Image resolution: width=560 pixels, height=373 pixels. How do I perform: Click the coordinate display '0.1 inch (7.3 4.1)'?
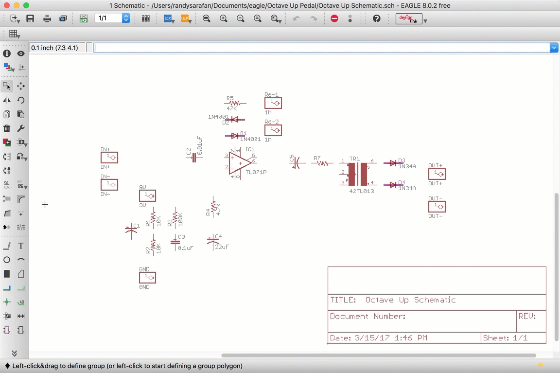pos(54,48)
